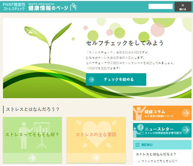Open the 健康コラム banner

(162, 113)
